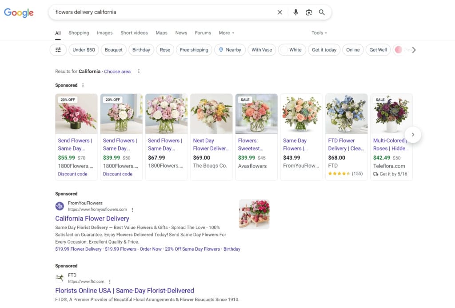Click 20% Off Same Day Flowers sitelink

[x=192, y=249]
